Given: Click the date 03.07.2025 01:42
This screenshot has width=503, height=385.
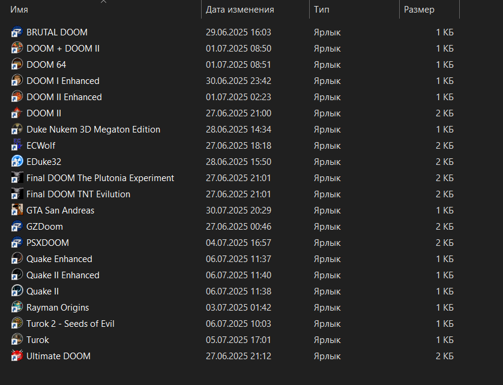Looking at the screenshot, I should pos(238,308).
